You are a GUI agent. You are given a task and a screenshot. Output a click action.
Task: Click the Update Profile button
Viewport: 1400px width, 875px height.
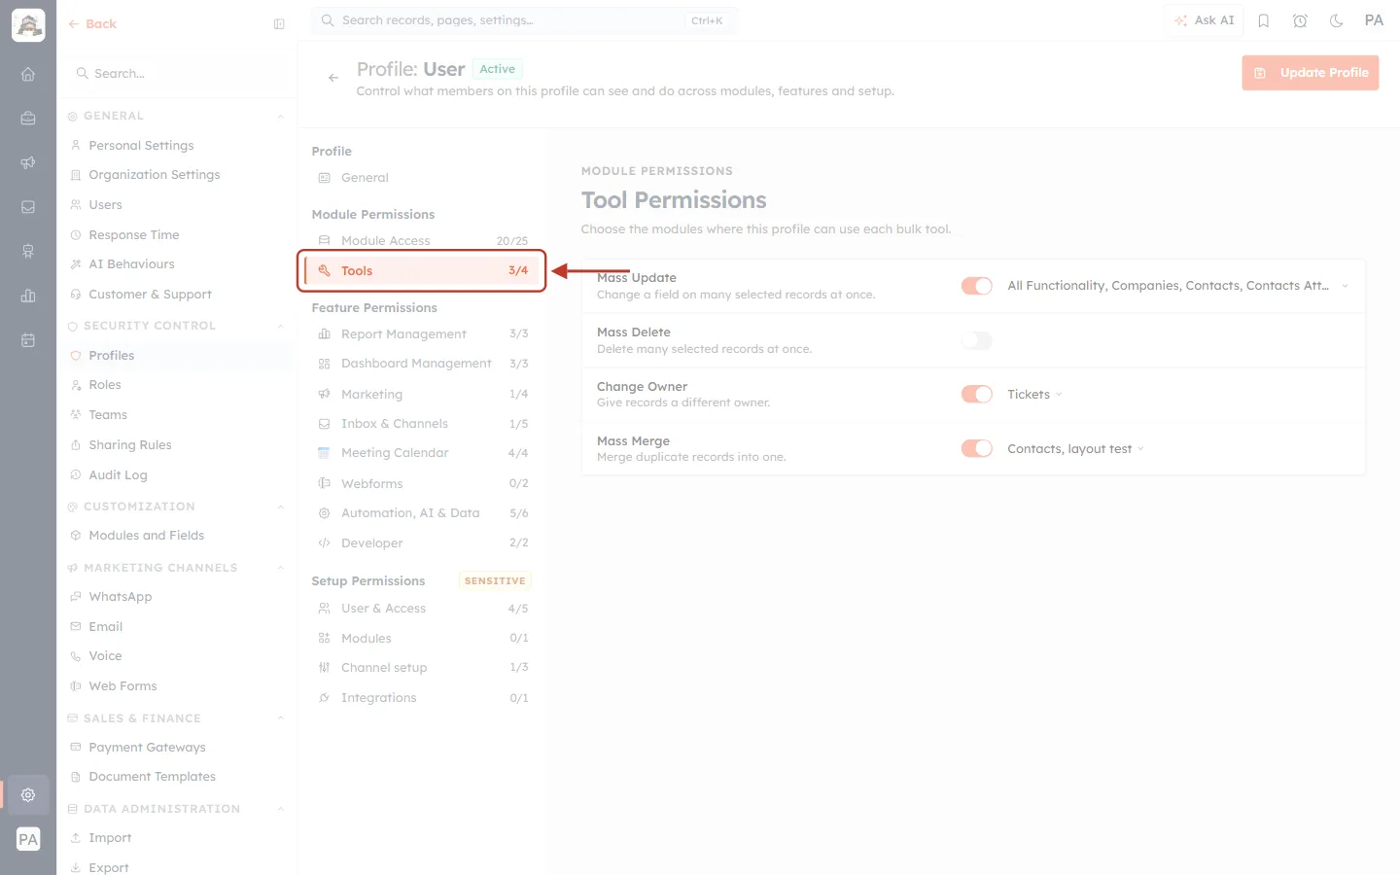pyautogui.click(x=1310, y=73)
